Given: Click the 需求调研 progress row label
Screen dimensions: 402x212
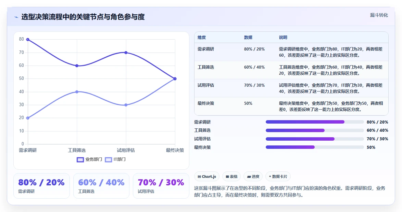Looking at the screenshot, I should (x=202, y=122).
